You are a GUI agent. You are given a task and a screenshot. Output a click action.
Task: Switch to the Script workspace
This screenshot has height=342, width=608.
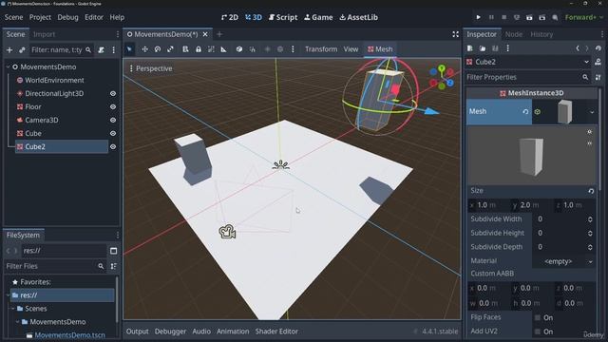click(283, 17)
